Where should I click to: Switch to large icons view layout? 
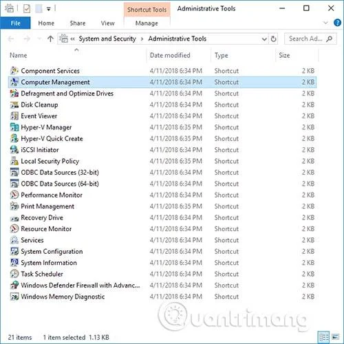pos(335,337)
